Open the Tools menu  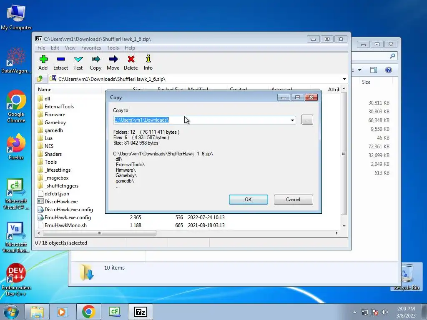(113, 47)
